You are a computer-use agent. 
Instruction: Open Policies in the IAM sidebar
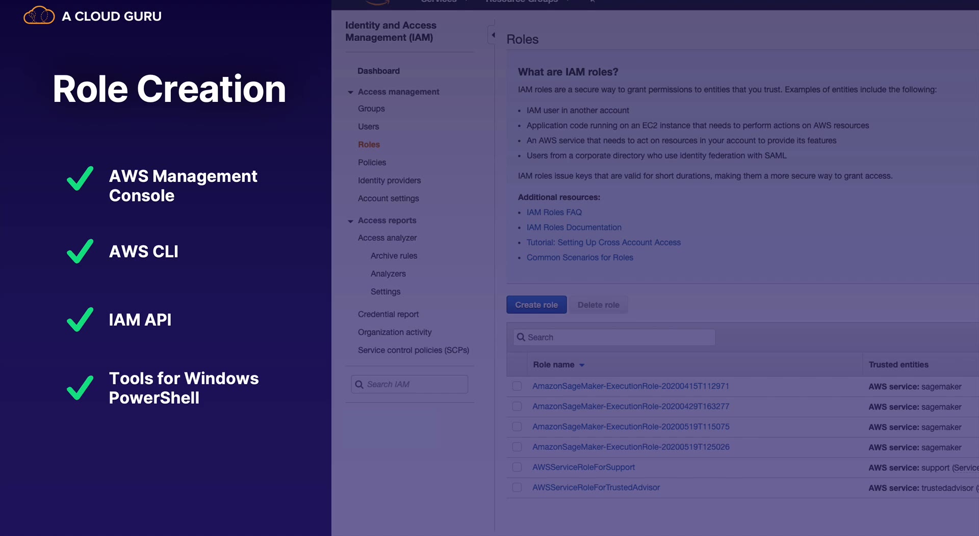[x=372, y=163]
